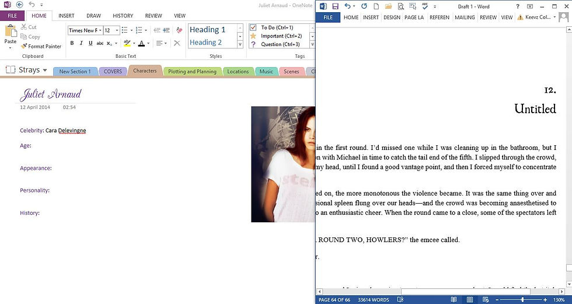Click the Word zoom out minus button
572x304 pixels.
(496, 300)
